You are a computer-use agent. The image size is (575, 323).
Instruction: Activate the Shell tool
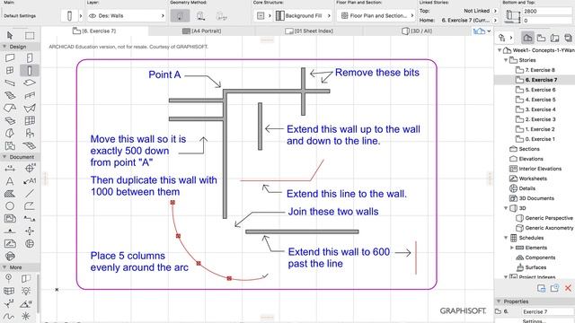[30, 108]
